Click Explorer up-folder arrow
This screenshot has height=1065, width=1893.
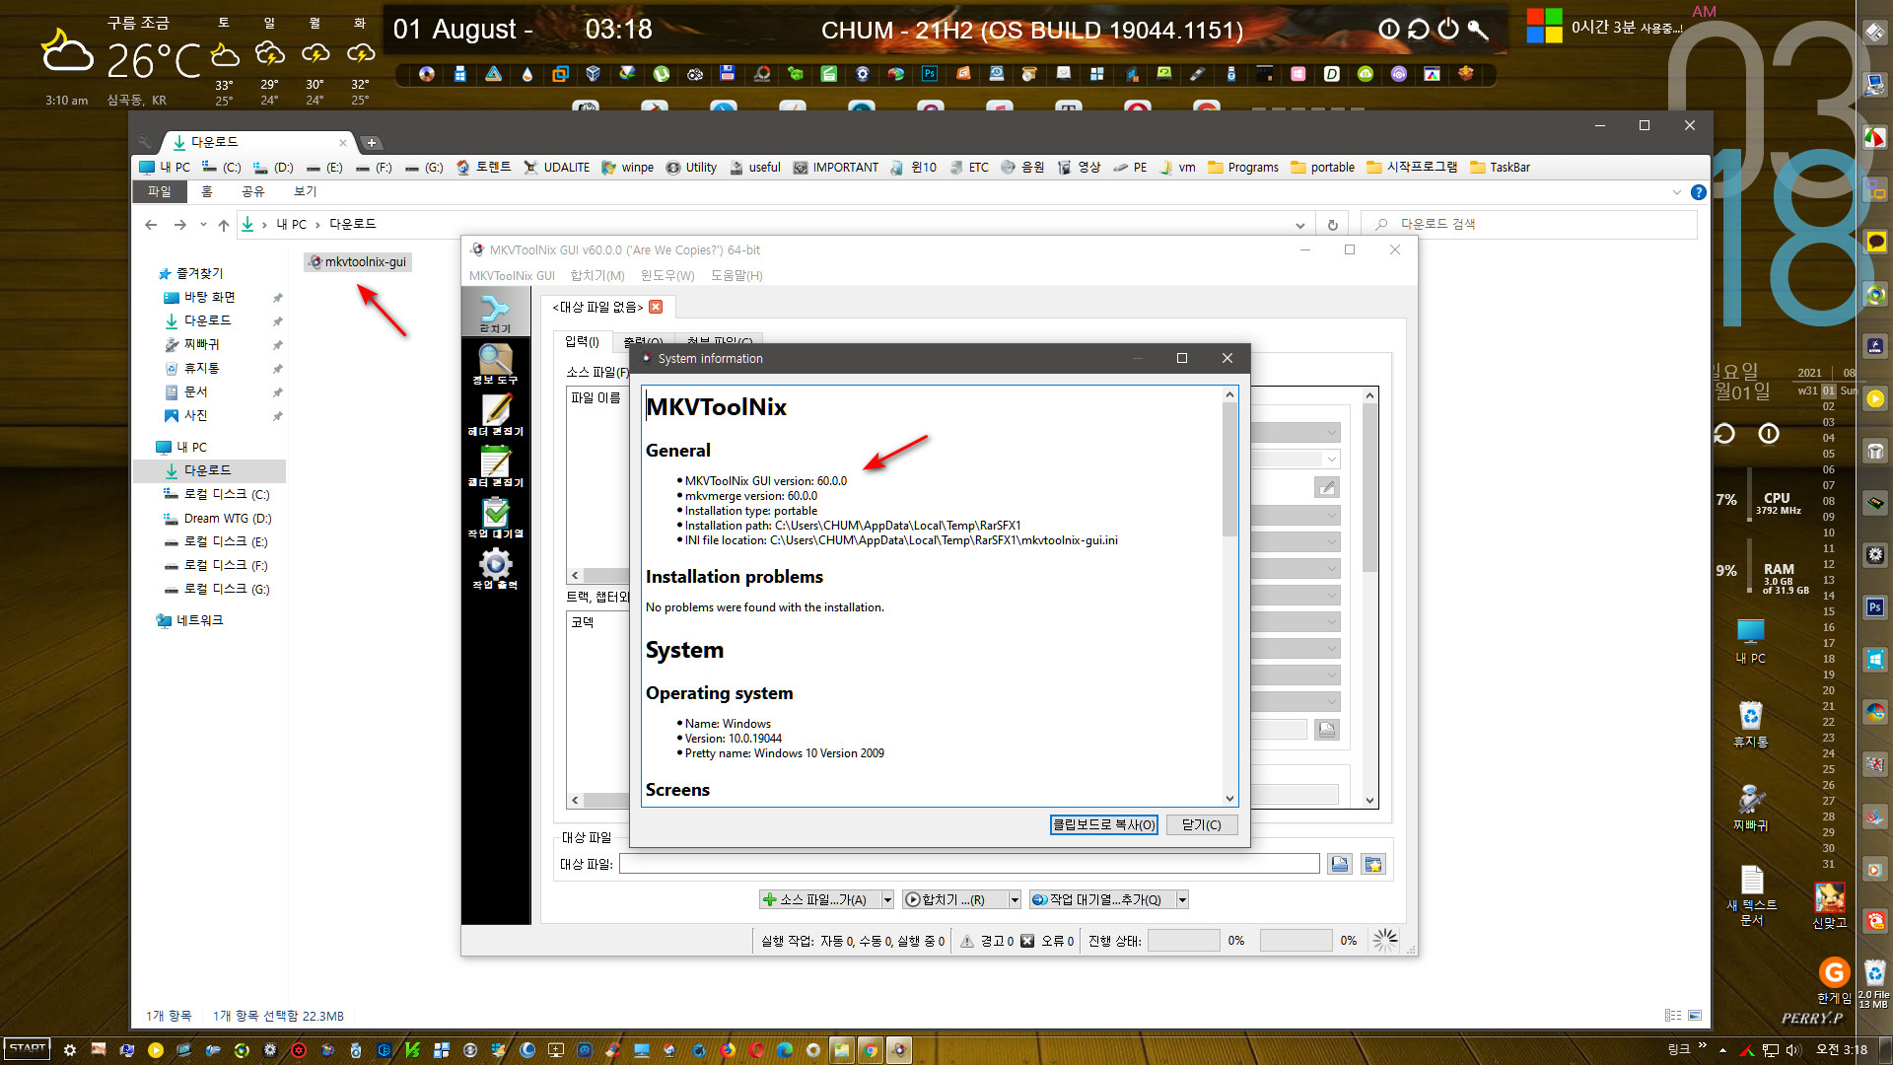(224, 225)
